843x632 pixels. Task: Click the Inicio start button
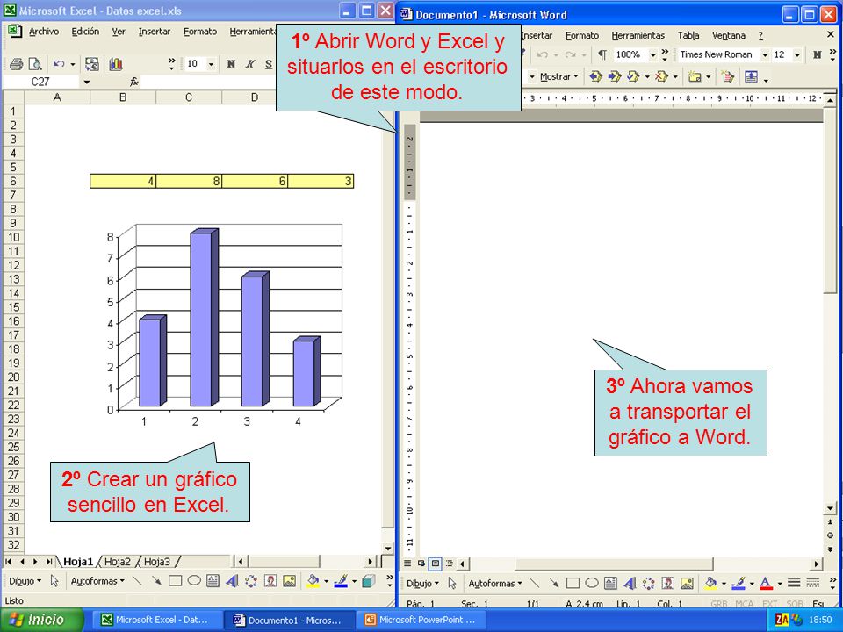tap(41, 620)
